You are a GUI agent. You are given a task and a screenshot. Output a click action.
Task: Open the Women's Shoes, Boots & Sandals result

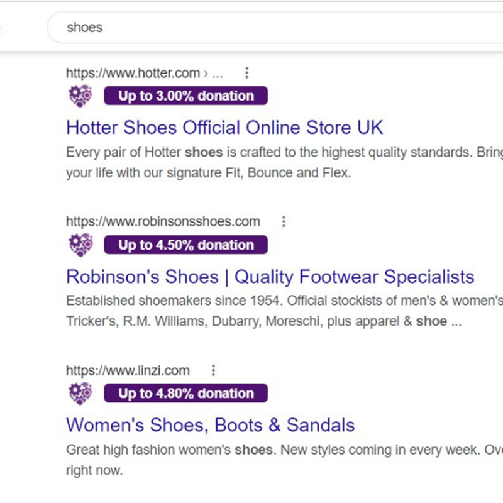[x=211, y=425]
